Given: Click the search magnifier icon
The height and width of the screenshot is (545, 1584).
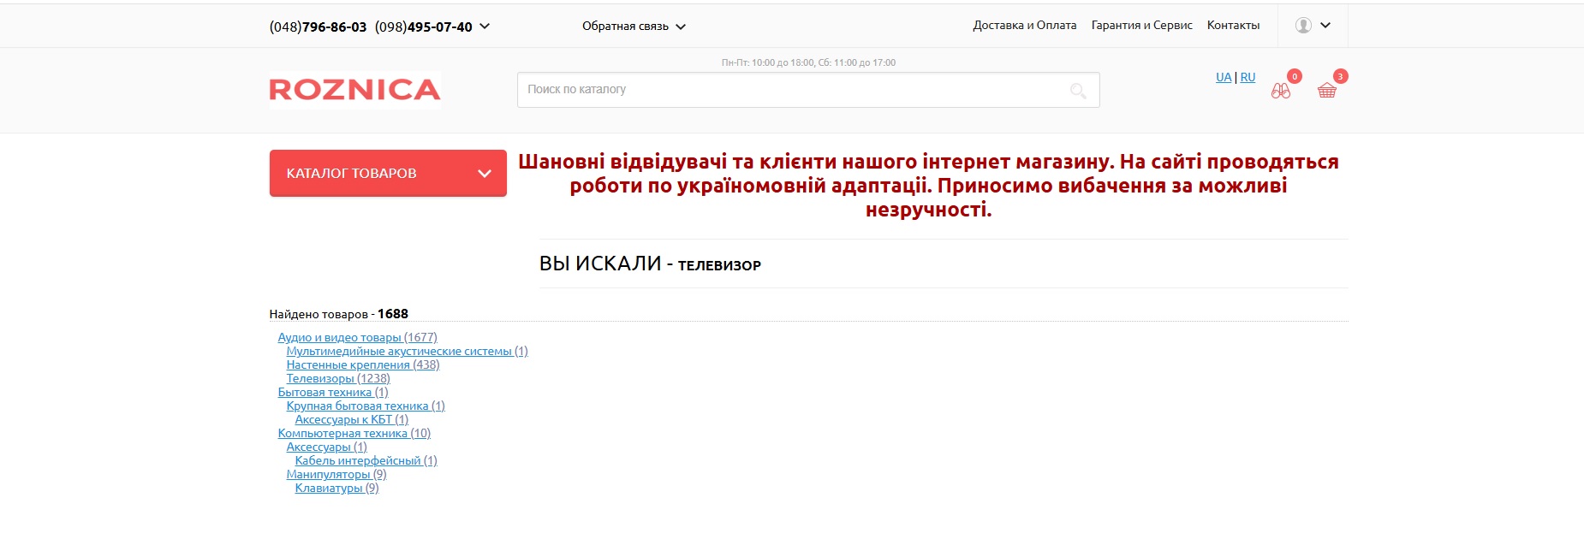Looking at the screenshot, I should click(x=1078, y=91).
